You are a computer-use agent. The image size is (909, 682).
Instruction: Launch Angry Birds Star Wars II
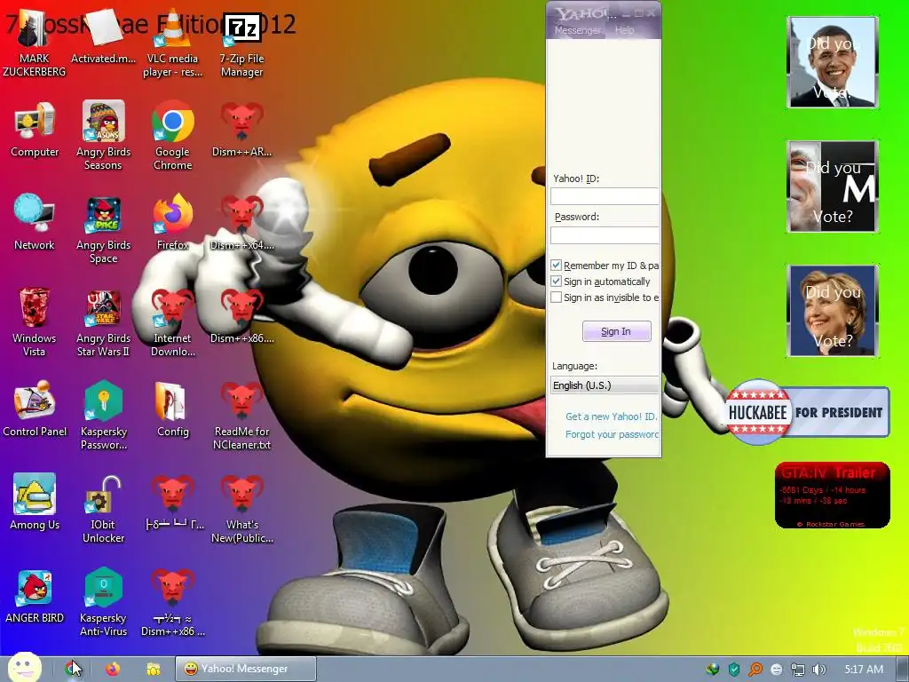[103, 321]
